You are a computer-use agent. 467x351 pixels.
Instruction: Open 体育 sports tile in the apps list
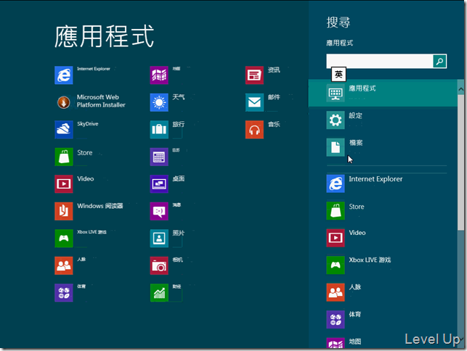tap(64, 293)
